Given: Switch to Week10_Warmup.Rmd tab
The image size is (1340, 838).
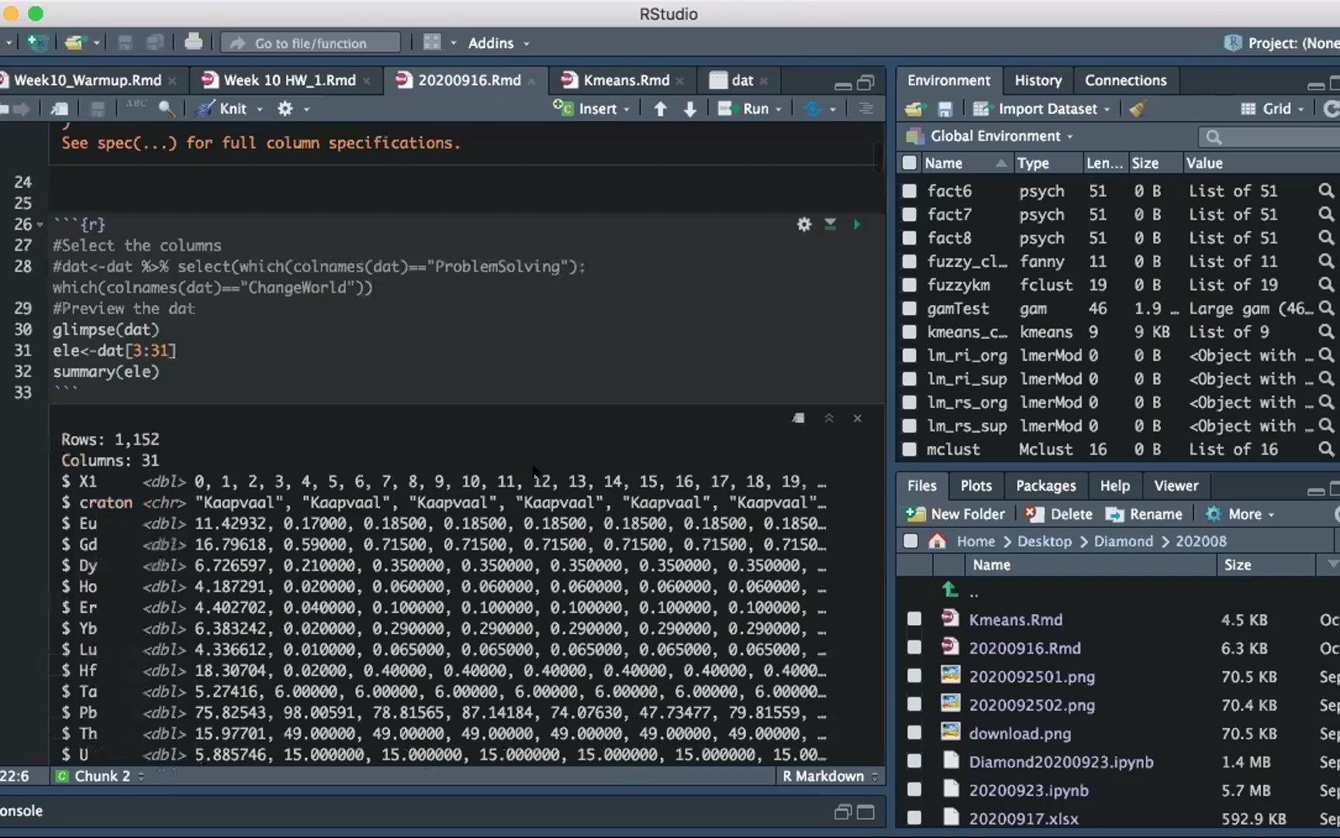Looking at the screenshot, I should (88, 80).
